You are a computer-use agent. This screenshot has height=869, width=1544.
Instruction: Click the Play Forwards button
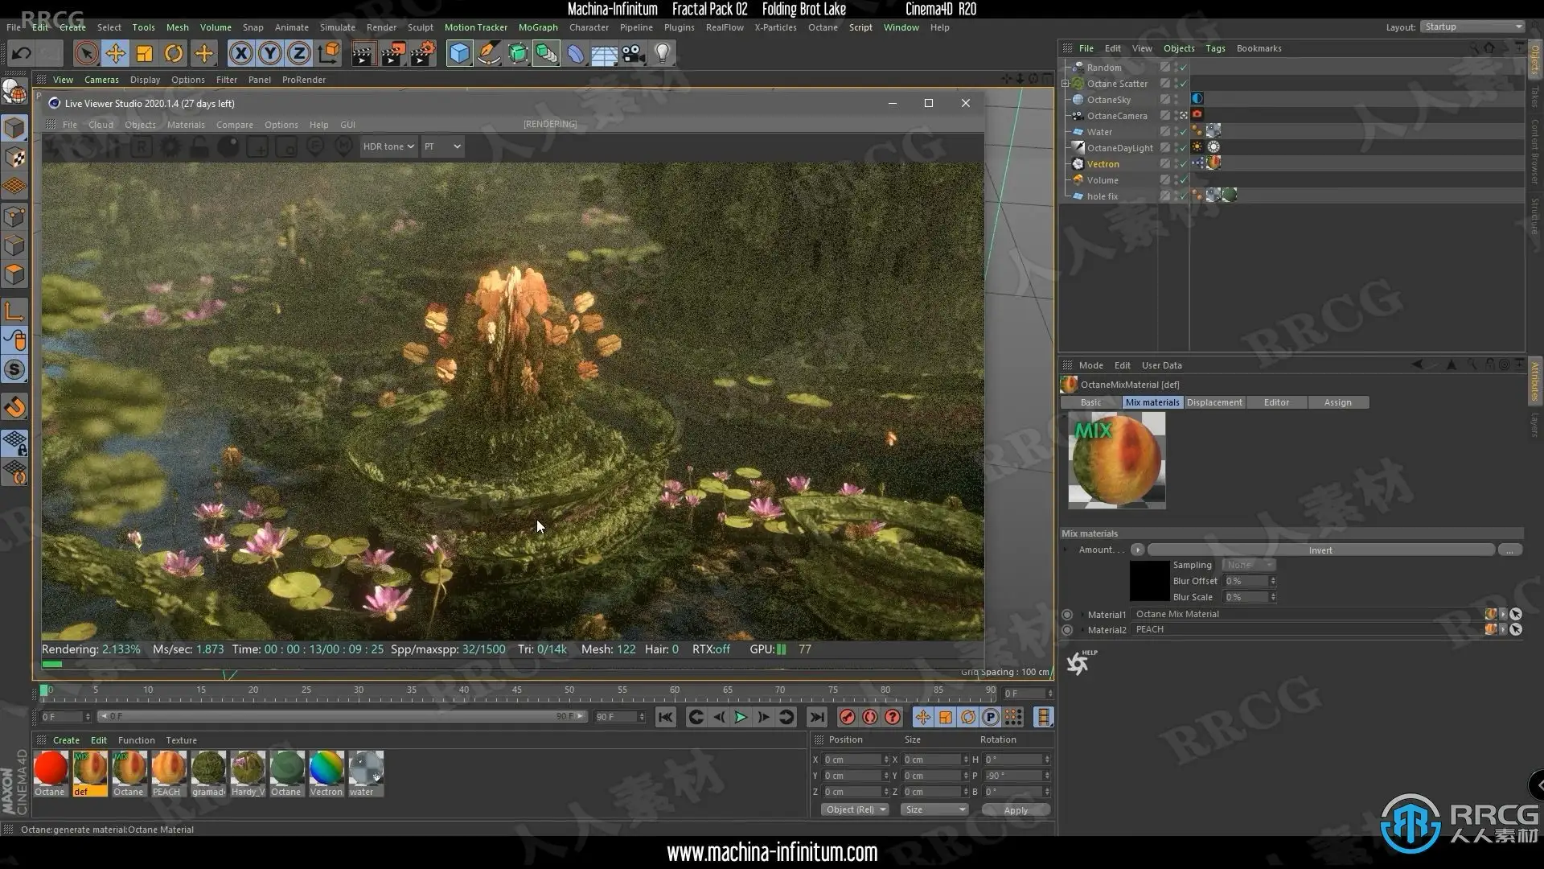pyautogui.click(x=741, y=717)
